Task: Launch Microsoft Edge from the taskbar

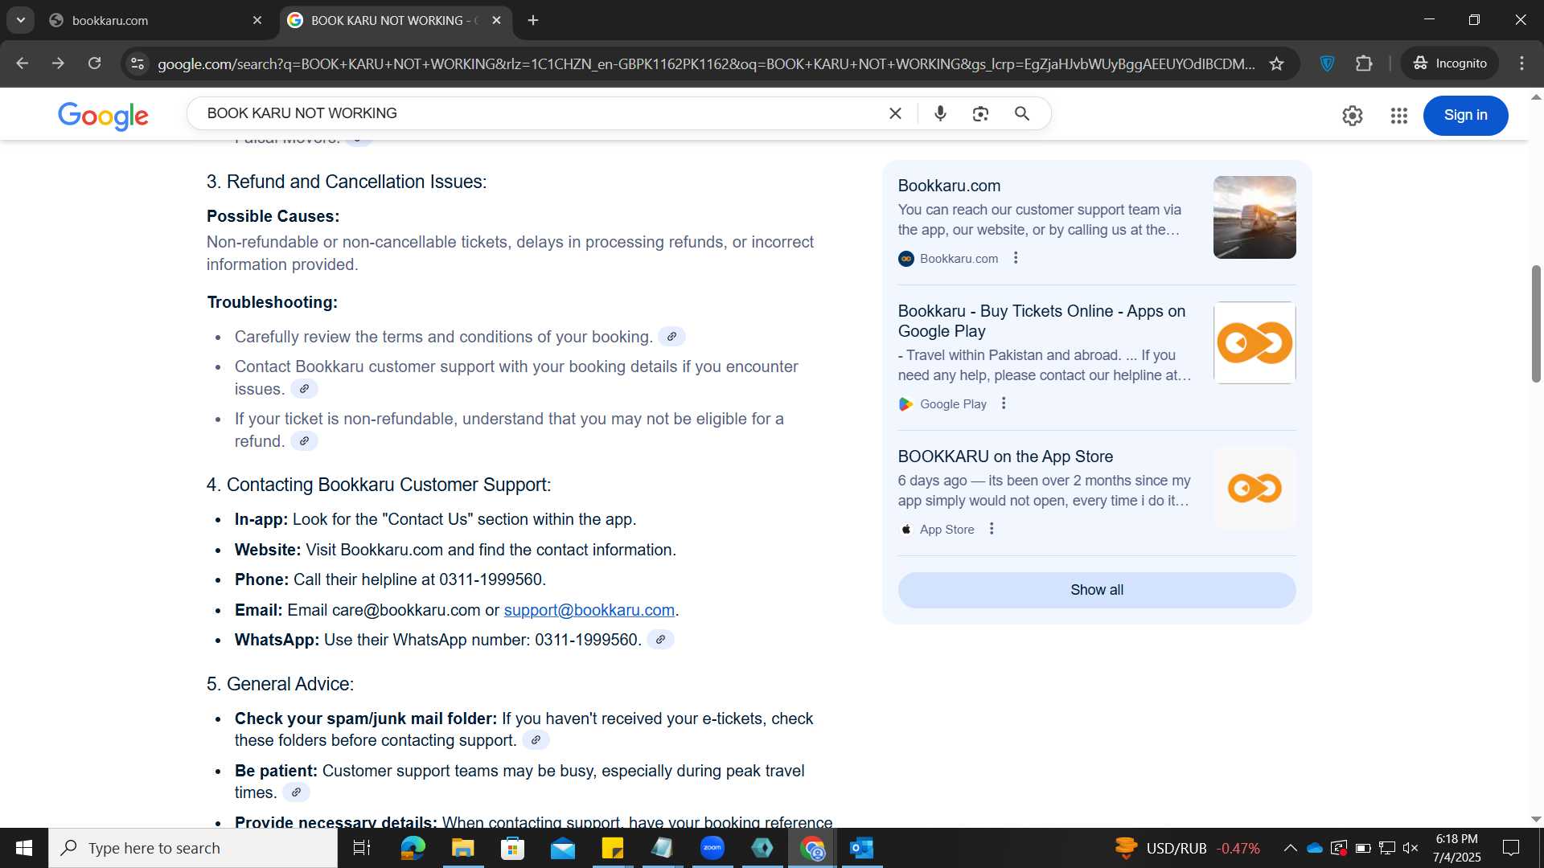Action: click(x=413, y=848)
